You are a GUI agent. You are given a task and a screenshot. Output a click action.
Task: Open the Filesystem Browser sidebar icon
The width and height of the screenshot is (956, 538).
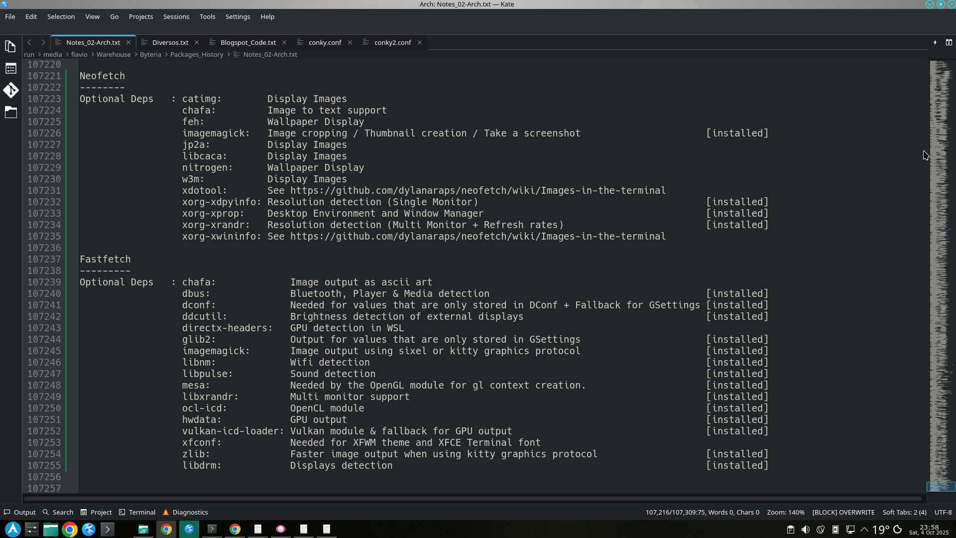click(x=10, y=112)
